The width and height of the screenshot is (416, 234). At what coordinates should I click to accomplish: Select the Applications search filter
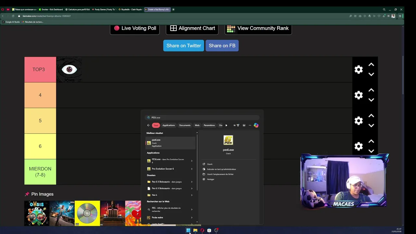point(169,125)
